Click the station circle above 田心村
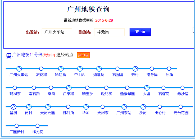Screen dimensions: 195x139 160,107
